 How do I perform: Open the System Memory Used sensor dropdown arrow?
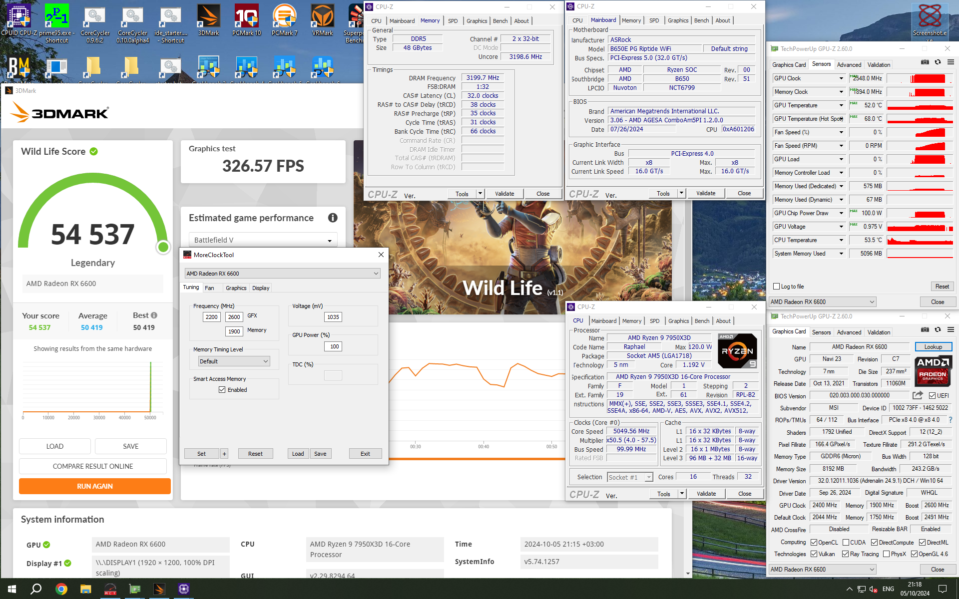[x=841, y=254]
